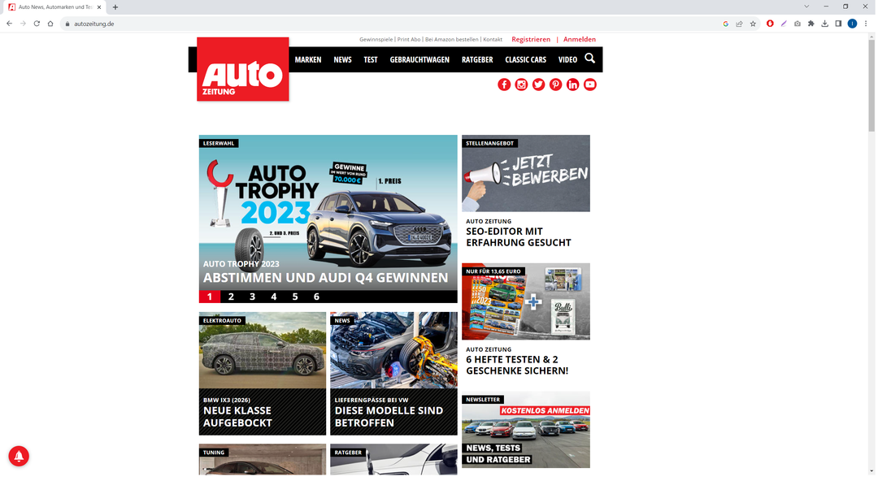Open Auto Zeitung Facebook page icon

tap(505, 84)
